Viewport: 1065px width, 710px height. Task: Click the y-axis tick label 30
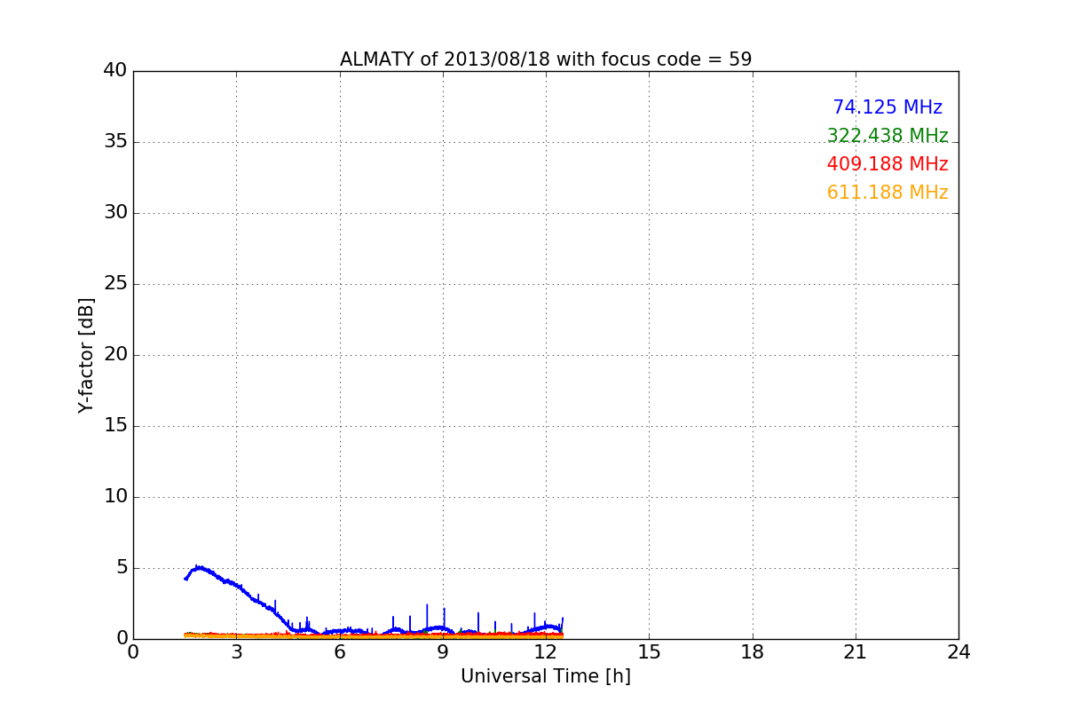115,213
